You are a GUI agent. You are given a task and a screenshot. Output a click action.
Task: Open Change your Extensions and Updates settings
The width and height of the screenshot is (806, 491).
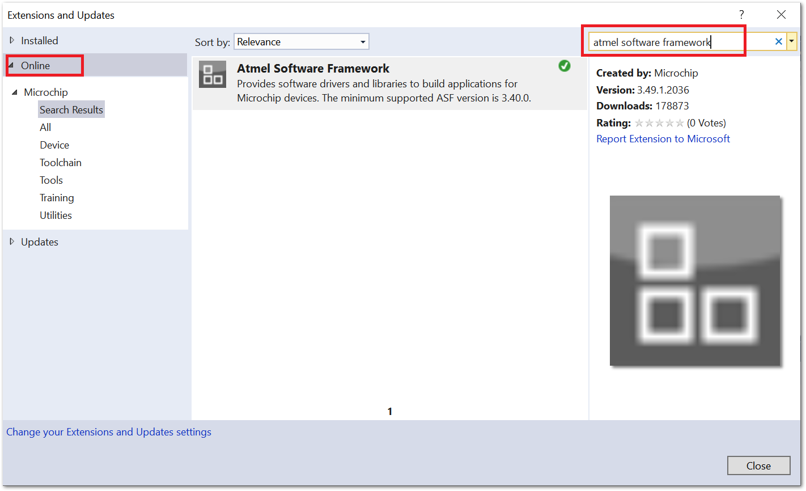109,432
